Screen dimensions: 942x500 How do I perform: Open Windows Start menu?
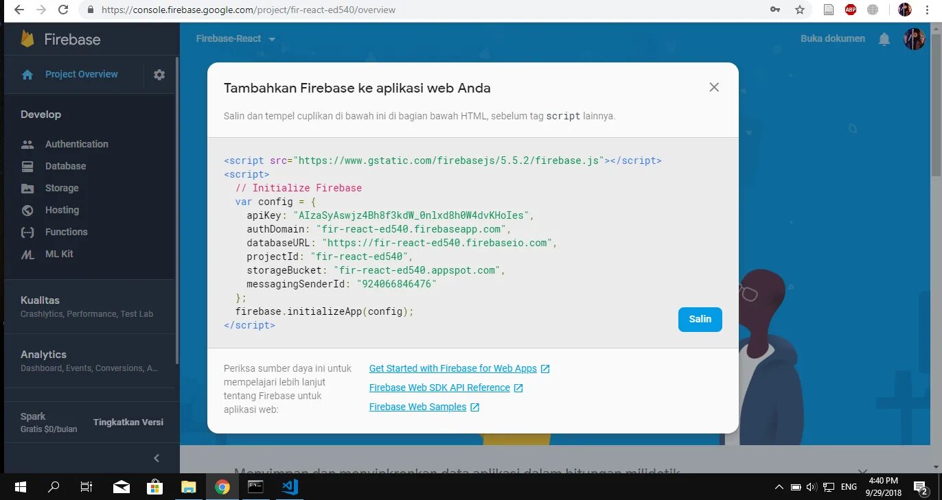20,487
